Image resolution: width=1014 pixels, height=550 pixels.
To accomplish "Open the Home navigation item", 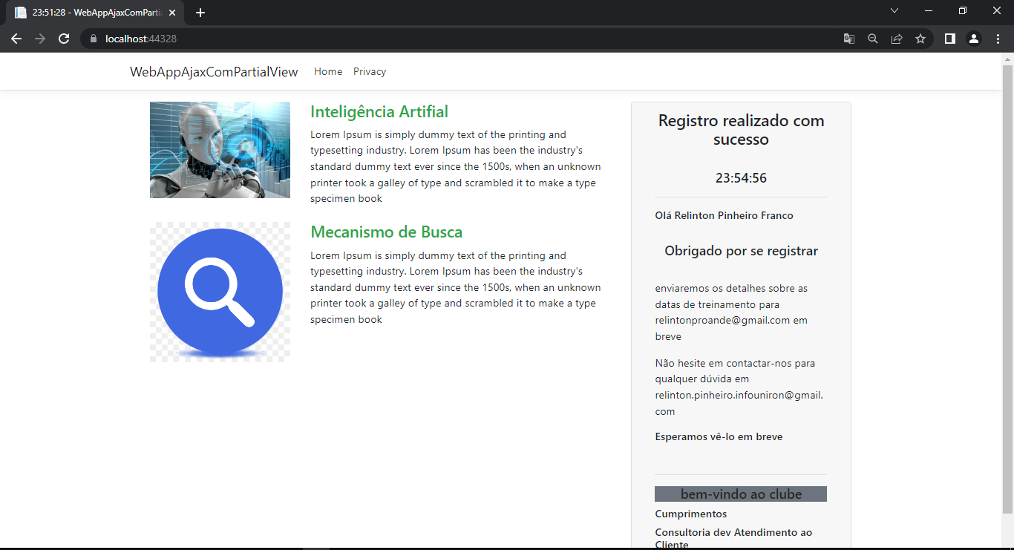I will click(x=328, y=71).
